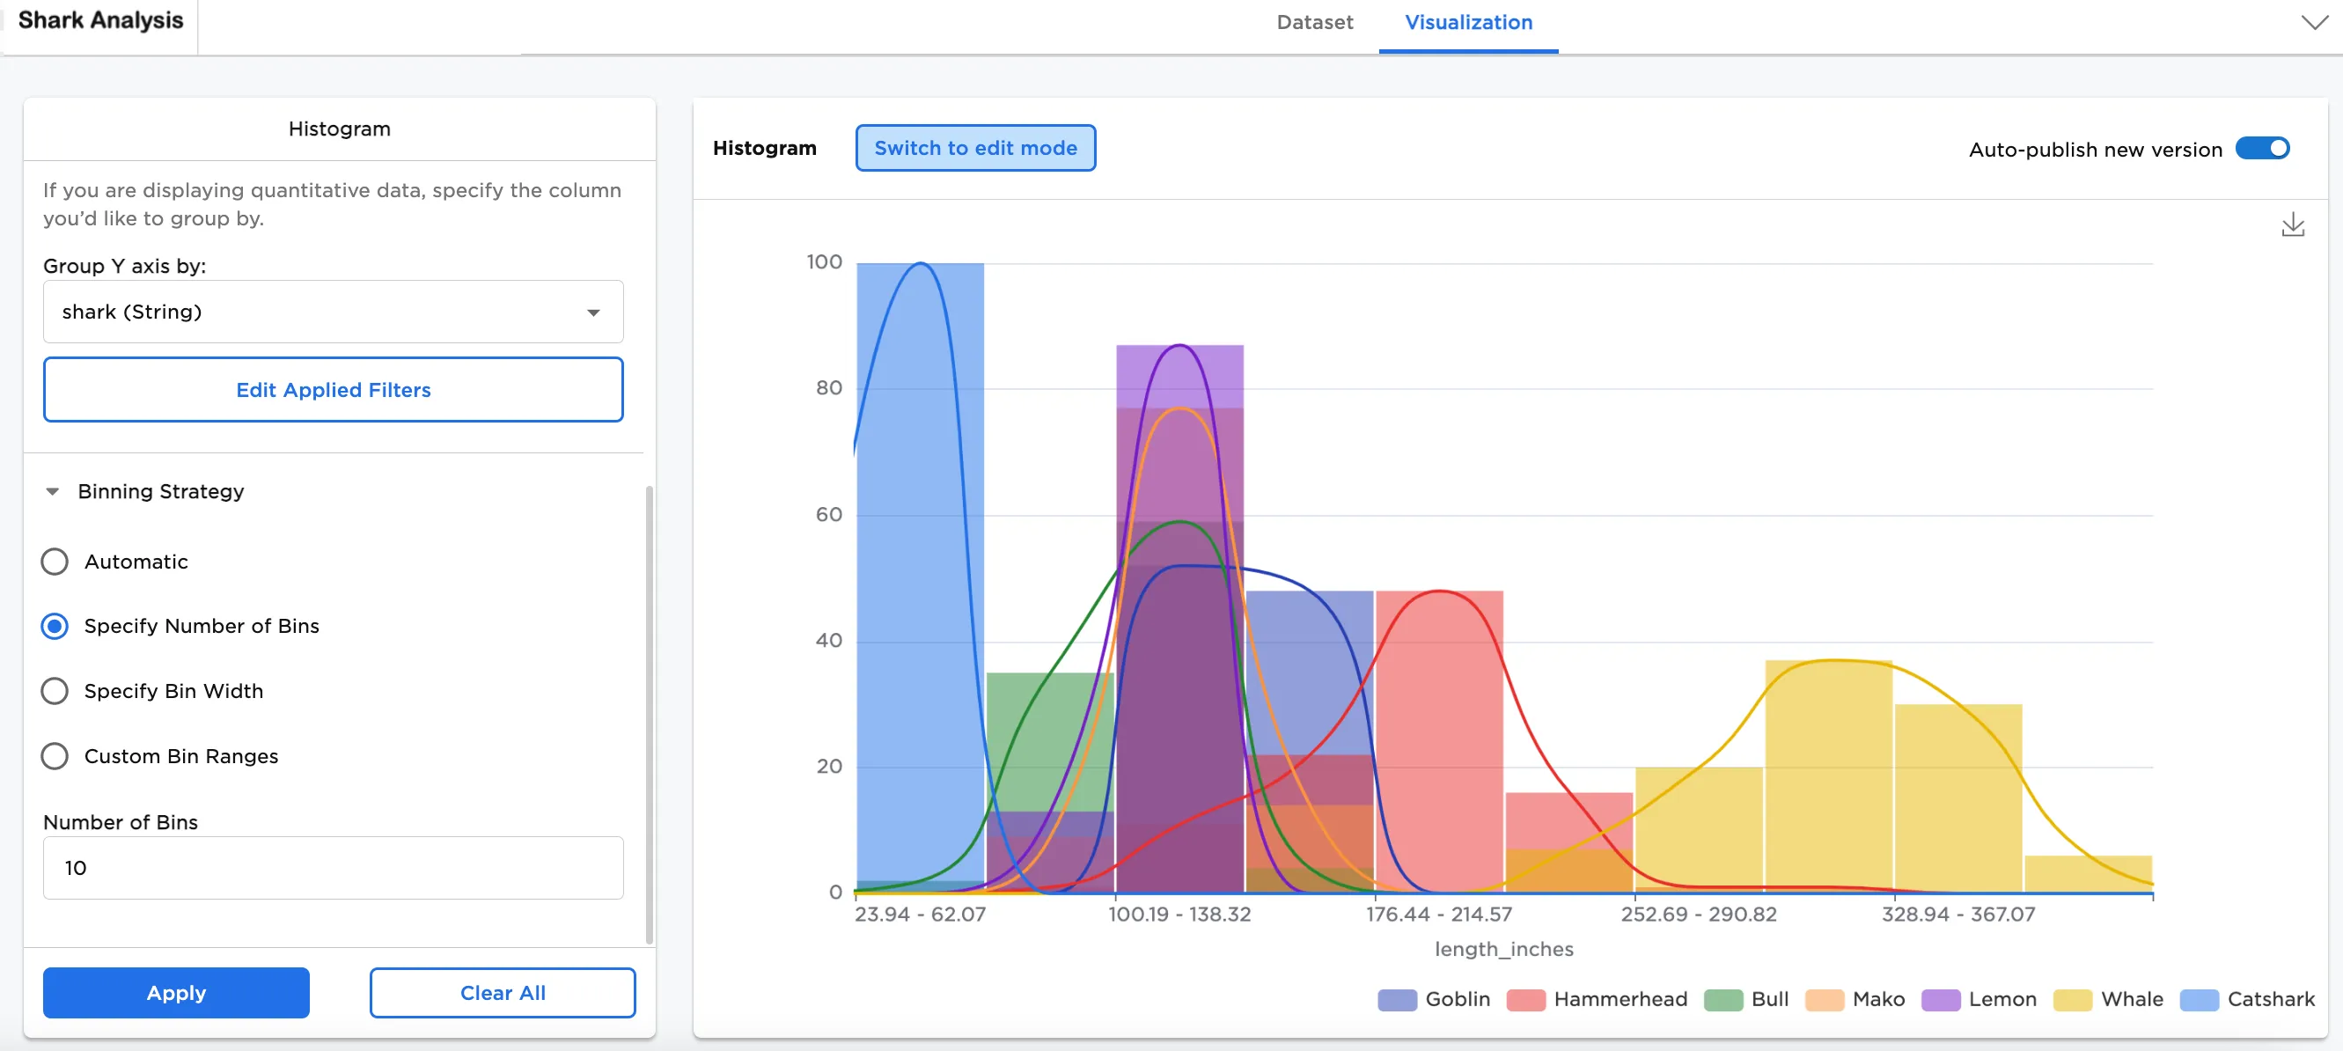
Task: Select the Automatic binning radio button
Action: [55, 562]
